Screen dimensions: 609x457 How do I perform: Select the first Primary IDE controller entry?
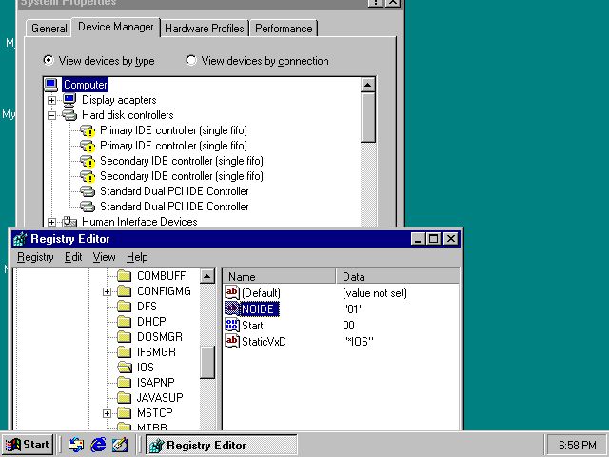click(x=173, y=130)
